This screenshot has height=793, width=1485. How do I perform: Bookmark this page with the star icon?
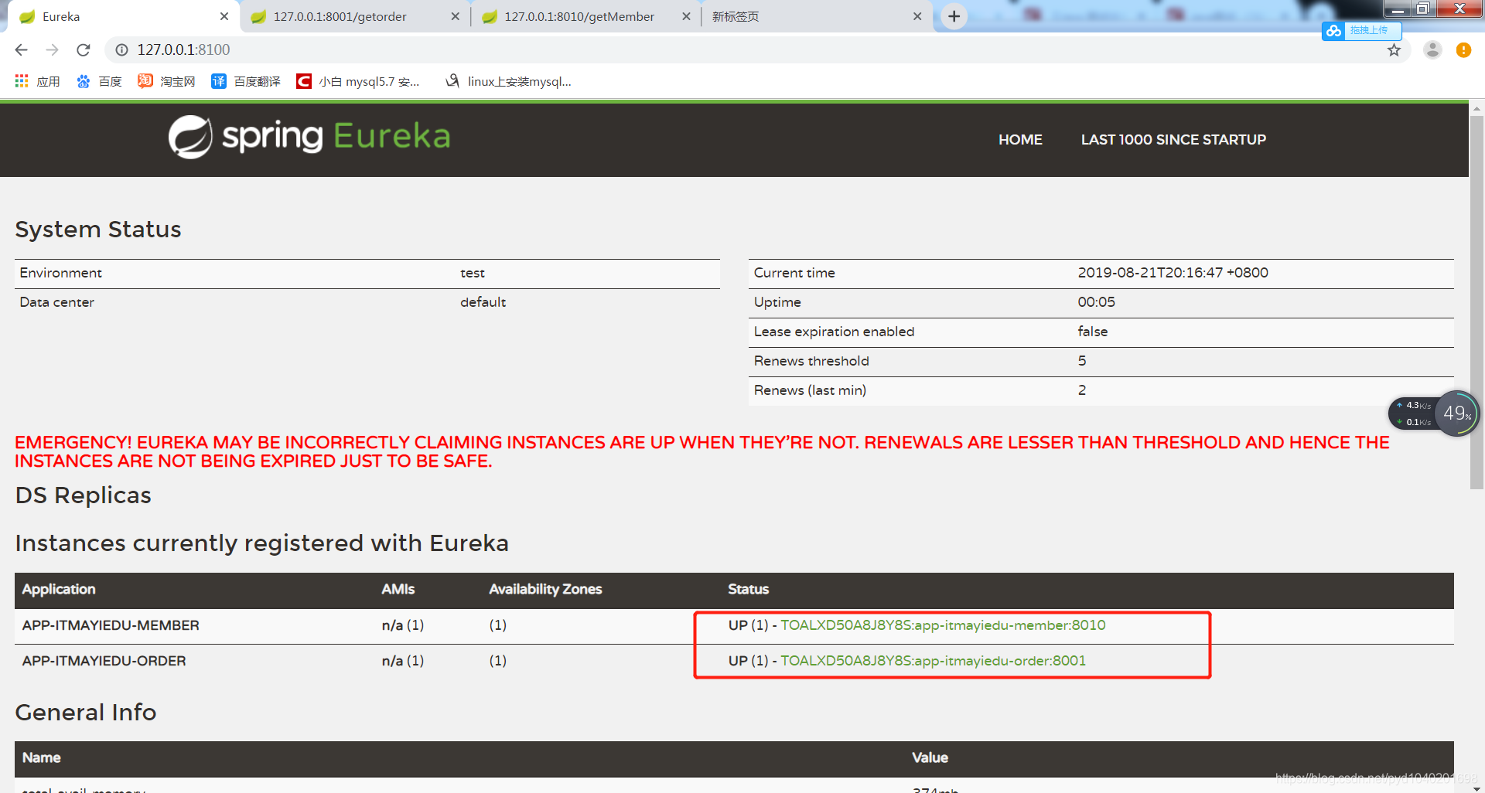1394,50
